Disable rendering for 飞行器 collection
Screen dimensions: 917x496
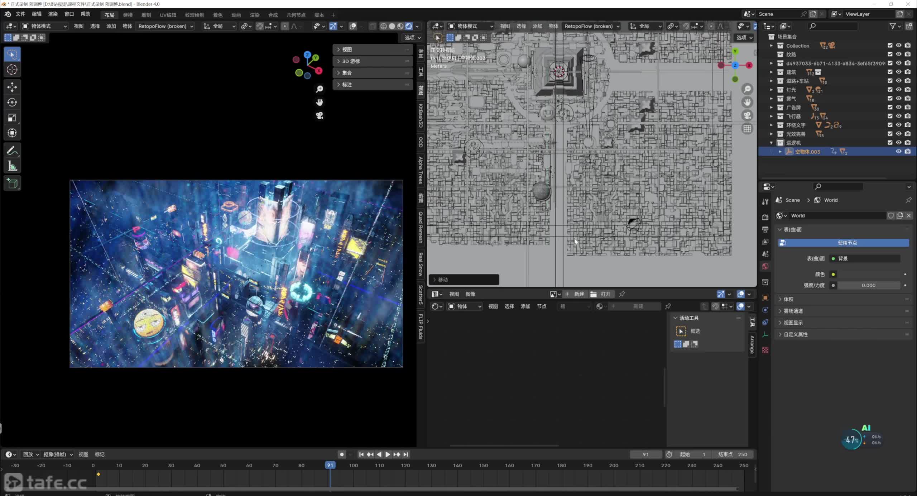coord(907,116)
